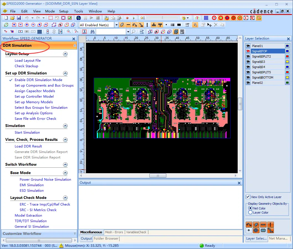The height and width of the screenshot is (249, 293).
Task: Click the color palette icon
Action: coord(184,18)
